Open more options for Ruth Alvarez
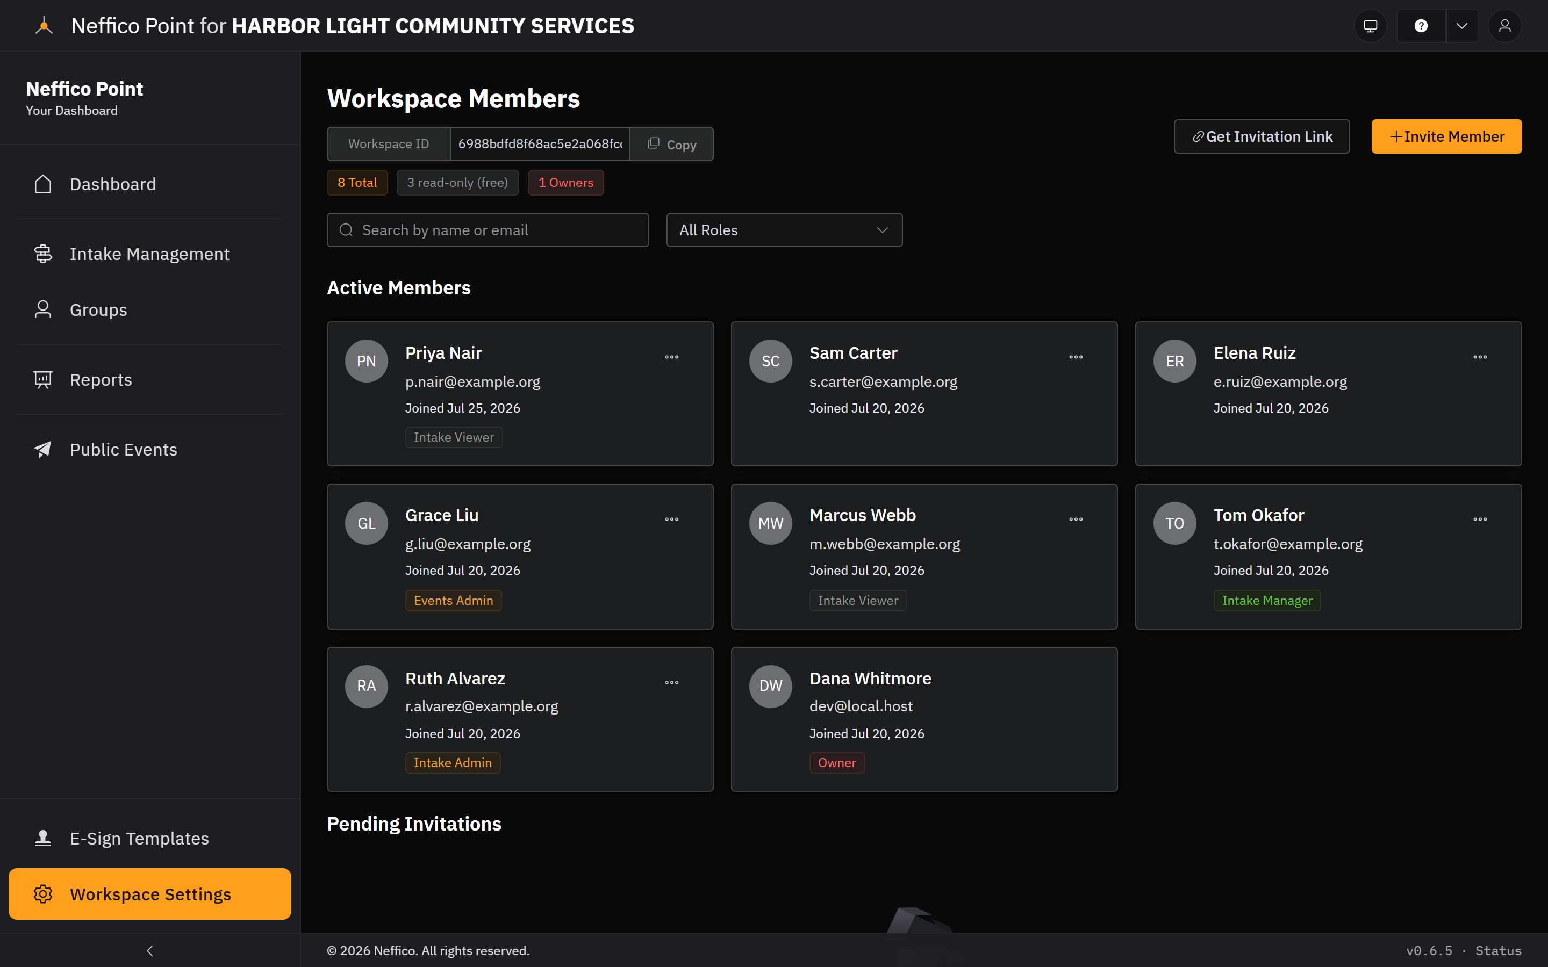The image size is (1548, 967). [x=672, y=682]
